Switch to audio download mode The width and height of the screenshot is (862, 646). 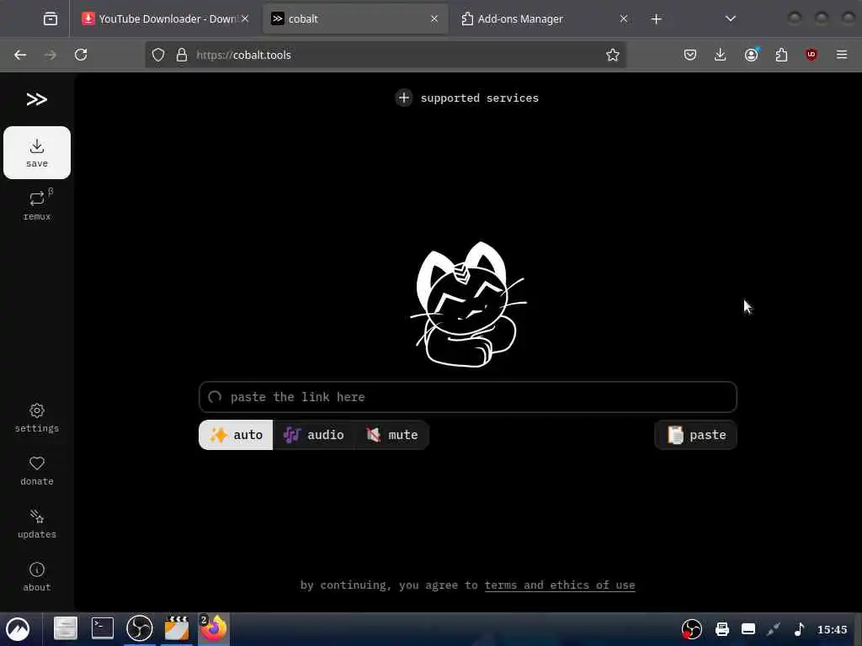314,435
